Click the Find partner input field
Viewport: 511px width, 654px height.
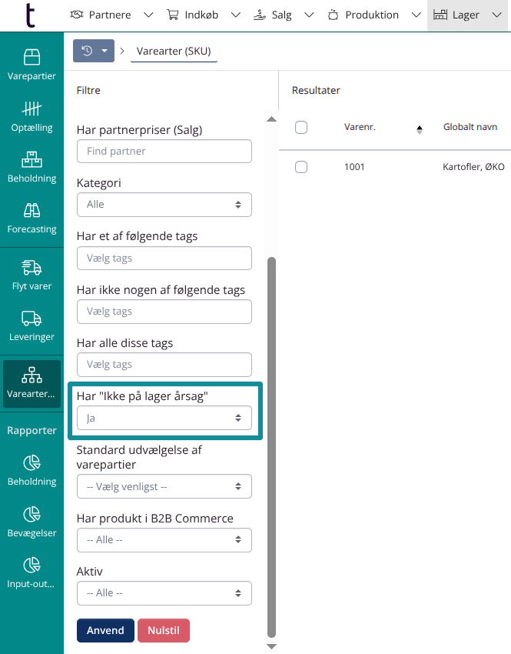pyautogui.click(x=164, y=152)
